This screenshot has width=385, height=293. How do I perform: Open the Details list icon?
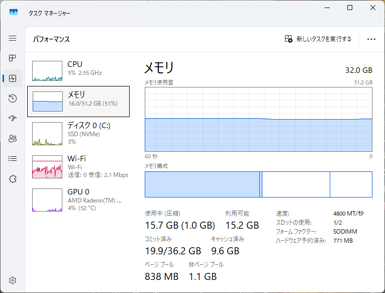click(13, 159)
